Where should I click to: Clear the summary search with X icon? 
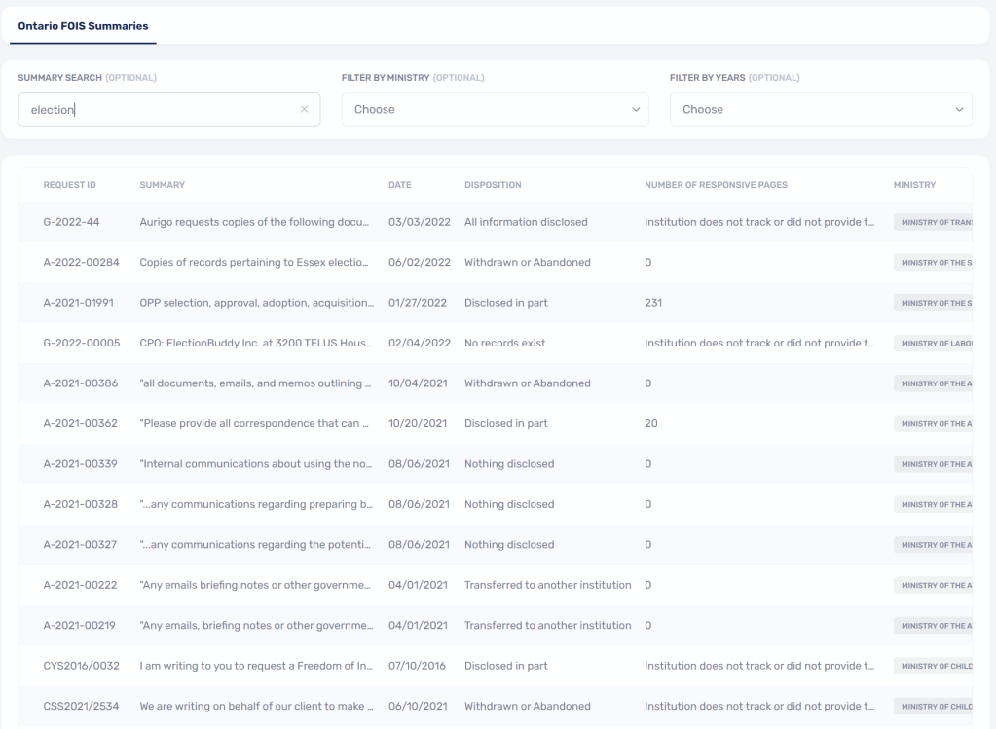click(x=304, y=110)
